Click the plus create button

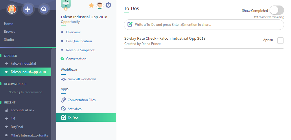tap(28, 9)
